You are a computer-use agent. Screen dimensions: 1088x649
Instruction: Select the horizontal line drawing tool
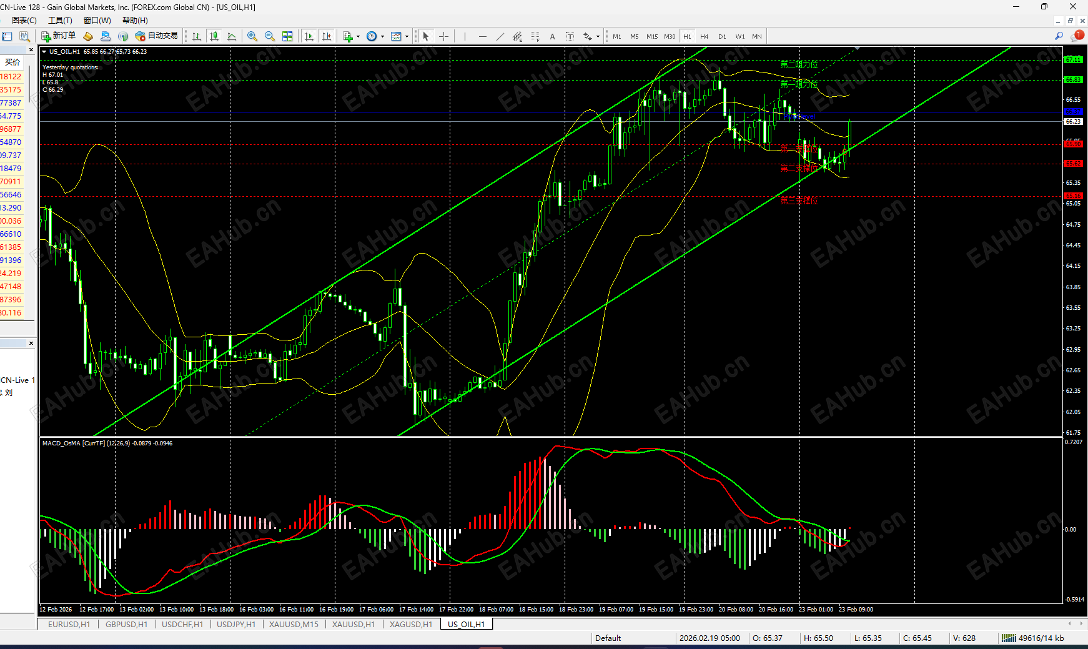click(x=482, y=36)
